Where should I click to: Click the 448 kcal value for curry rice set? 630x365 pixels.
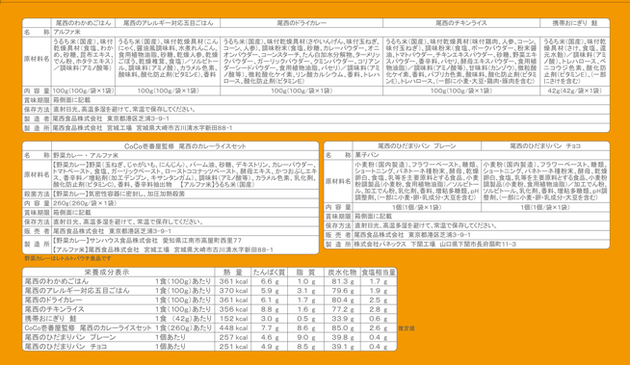pyautogui.click(x=233, y=328)
